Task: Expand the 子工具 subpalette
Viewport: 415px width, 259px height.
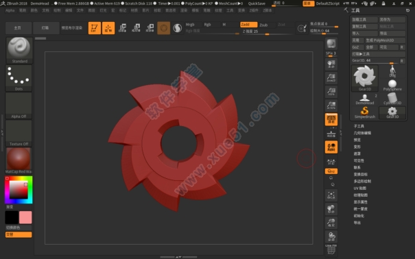Action: pos(359,126)
